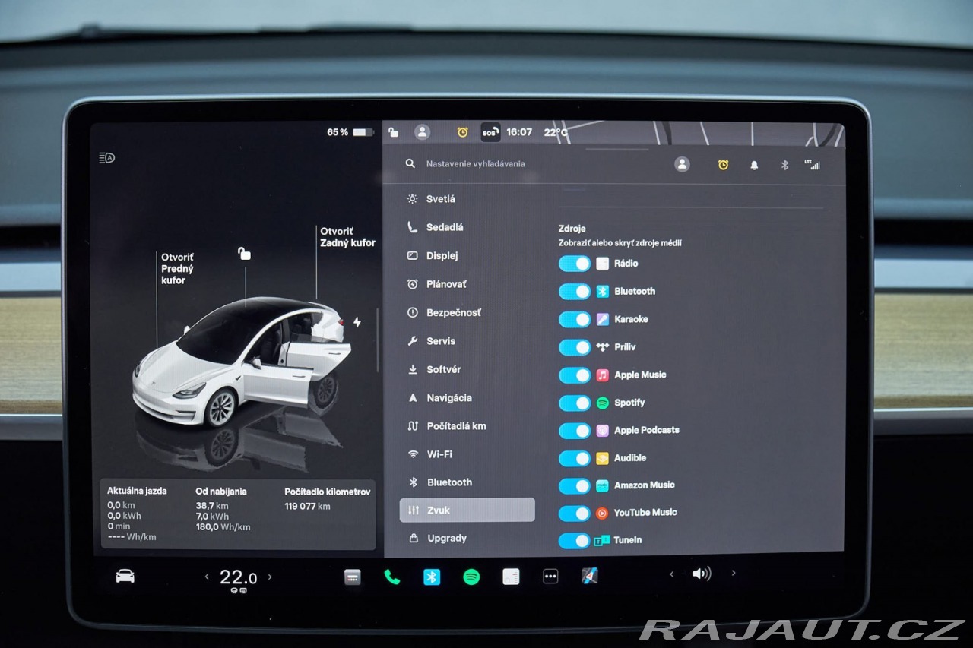Tap the unlock padlock above the car
This screenshot has height=648, width=973.
coord(244,253)
